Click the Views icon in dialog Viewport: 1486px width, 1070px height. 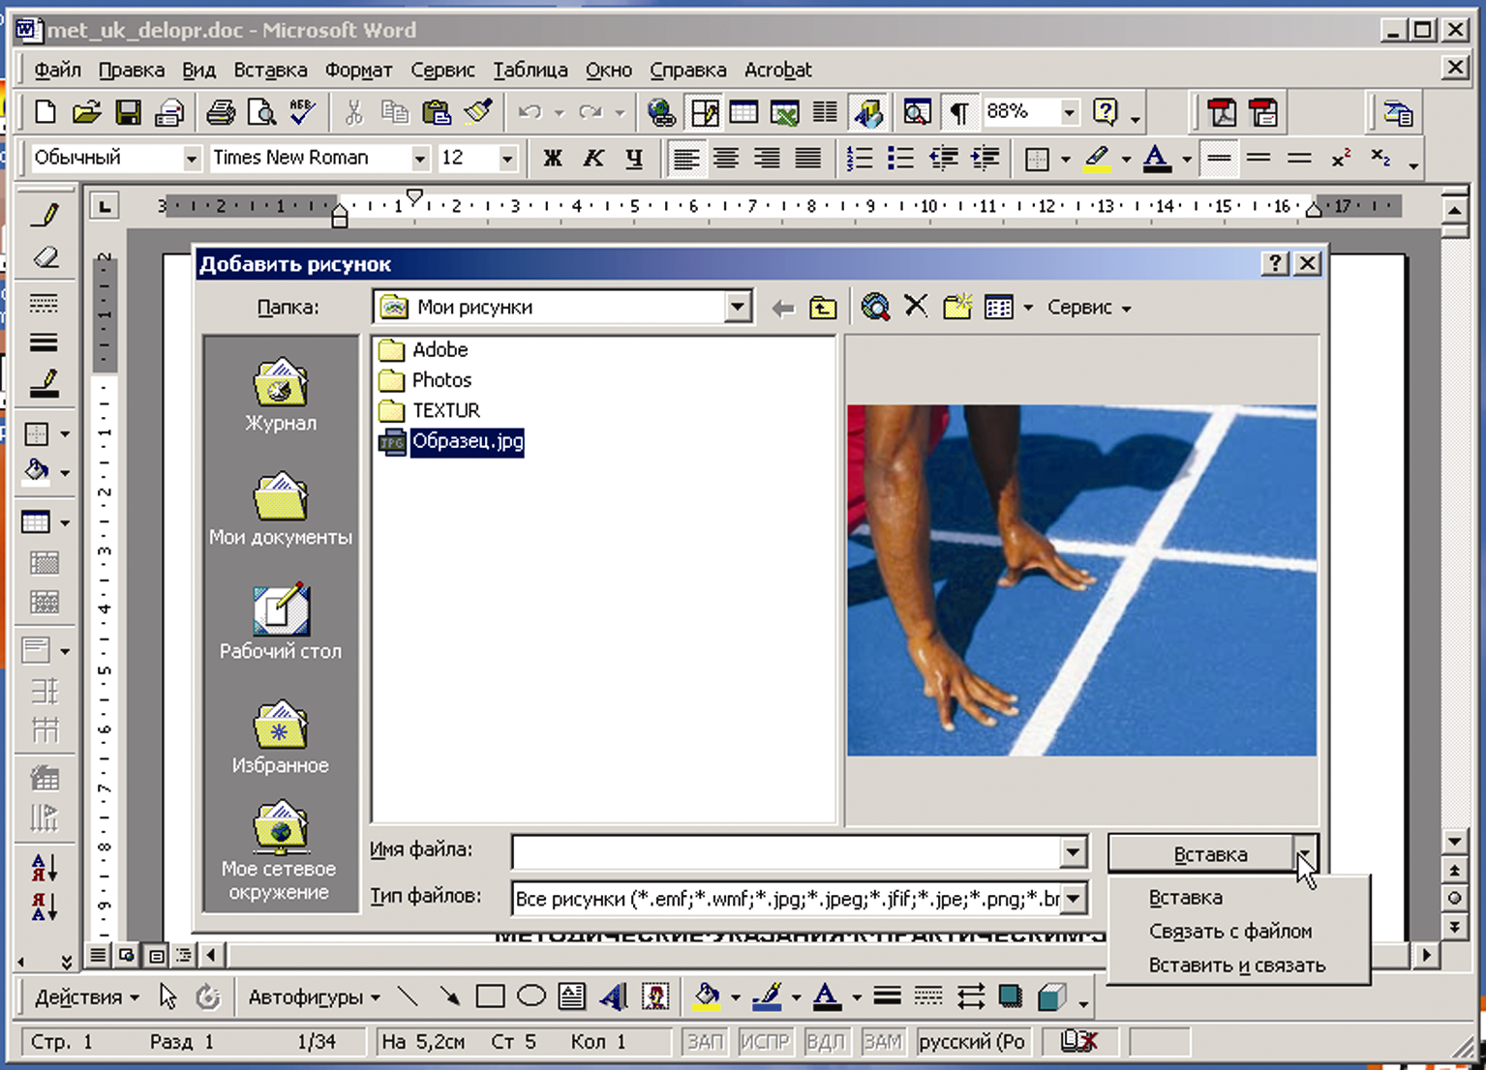click(998, 308)
